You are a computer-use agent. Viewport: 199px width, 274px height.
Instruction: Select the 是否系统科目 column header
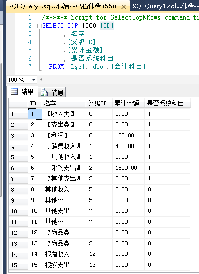(167, 103)
